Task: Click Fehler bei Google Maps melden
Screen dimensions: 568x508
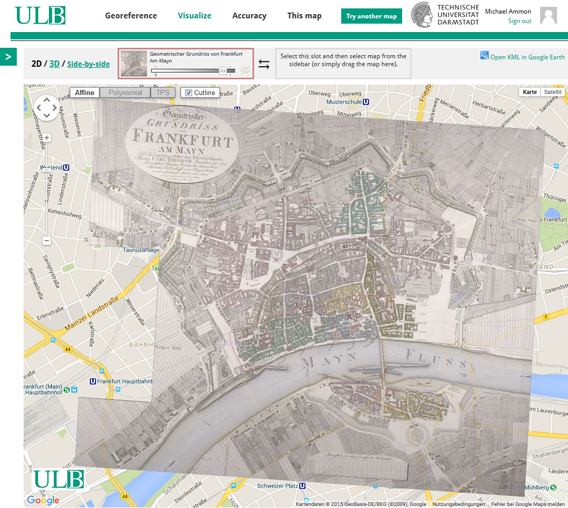Action: [528, 504]
